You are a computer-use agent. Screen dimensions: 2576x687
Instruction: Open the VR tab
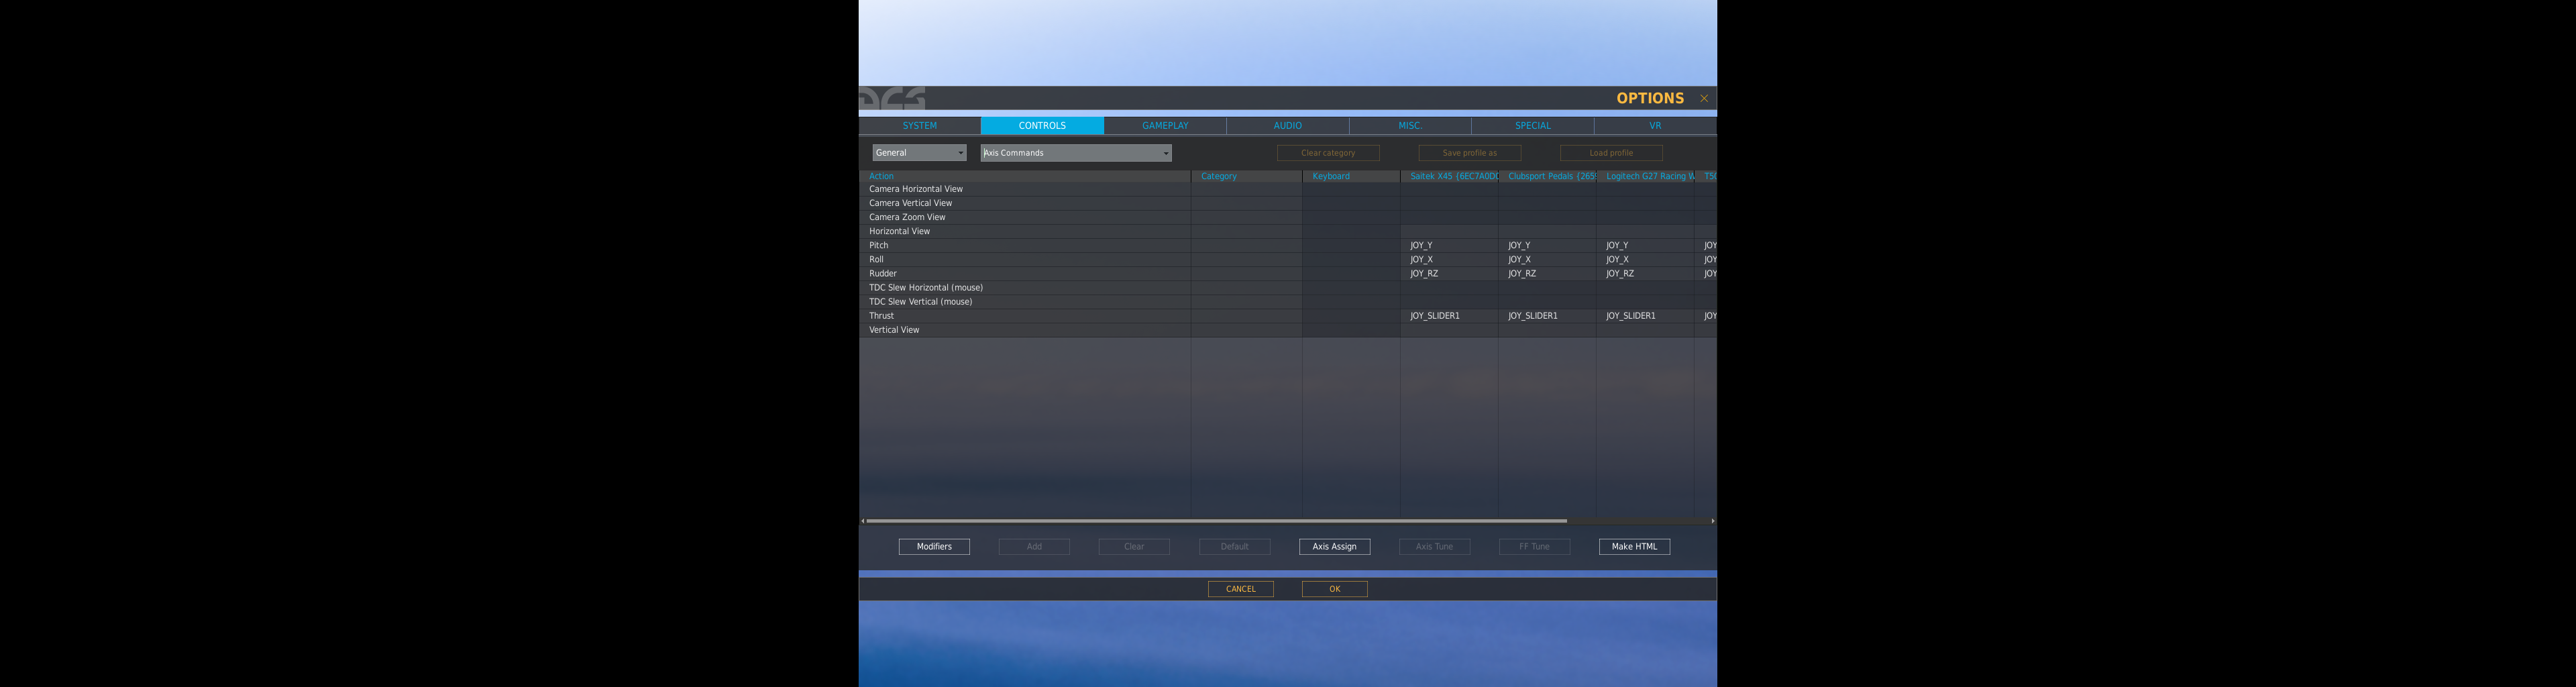1655,126
